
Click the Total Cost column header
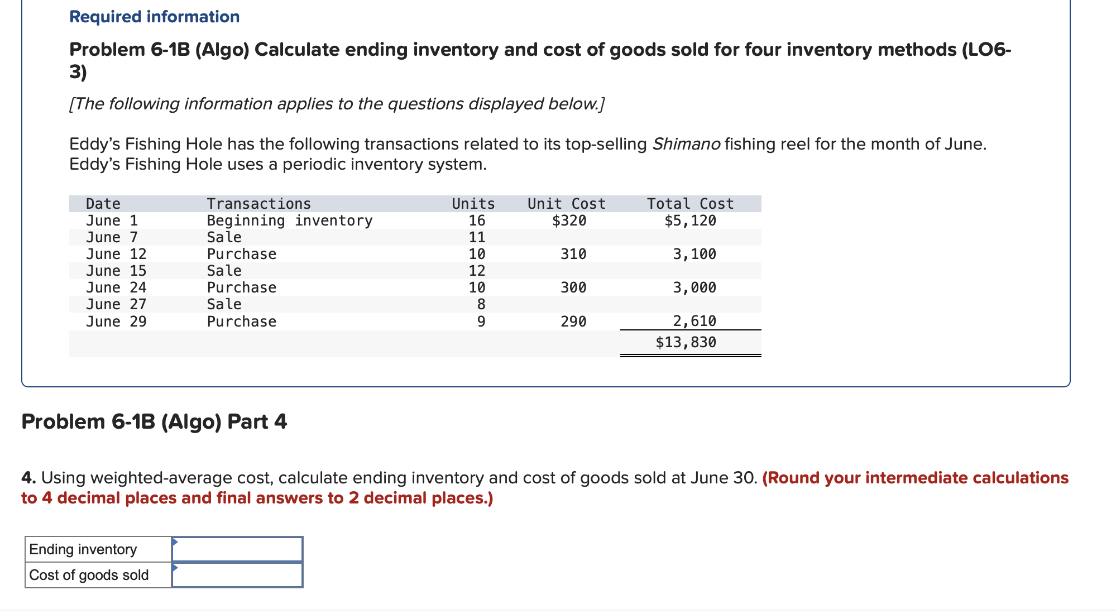tap(689, 203)
